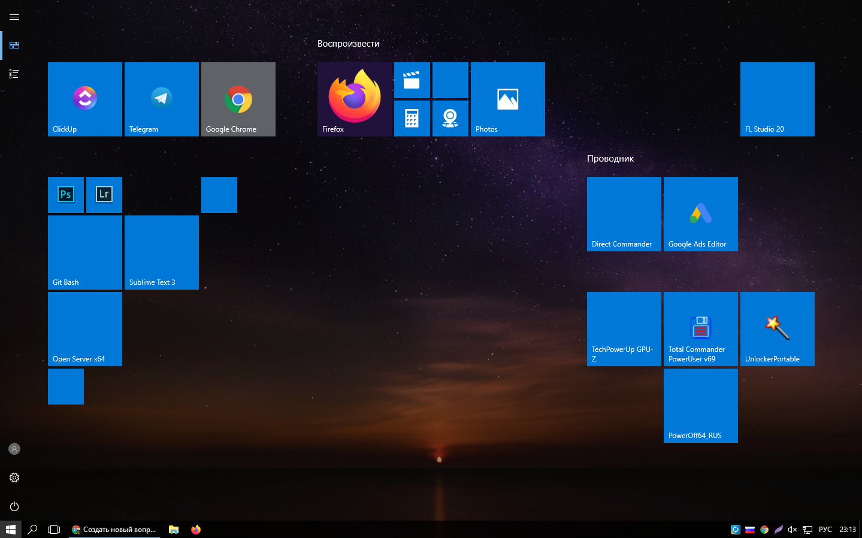Open the Photos tile
This screenshot has height=538, width=862.
[x=508, y=99]
